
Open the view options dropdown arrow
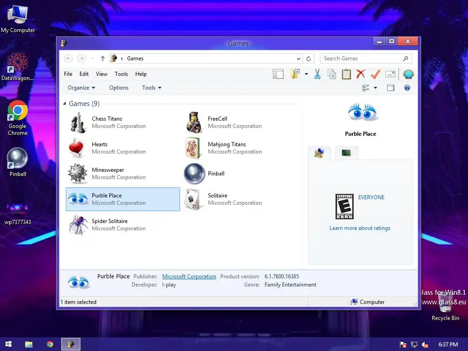(376, 88)
